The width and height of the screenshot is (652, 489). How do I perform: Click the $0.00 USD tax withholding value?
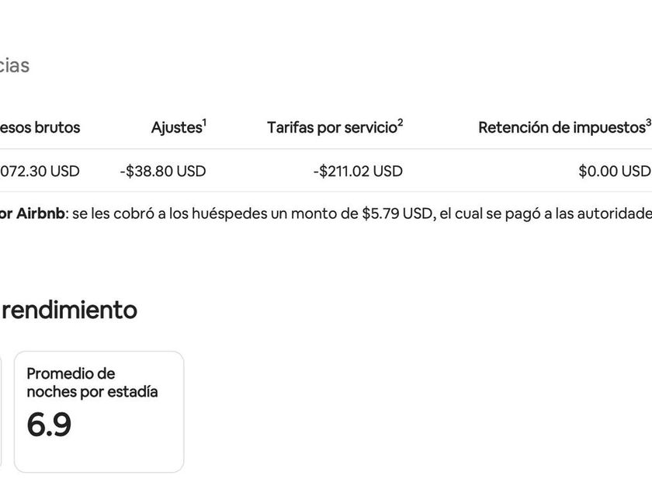614,171
